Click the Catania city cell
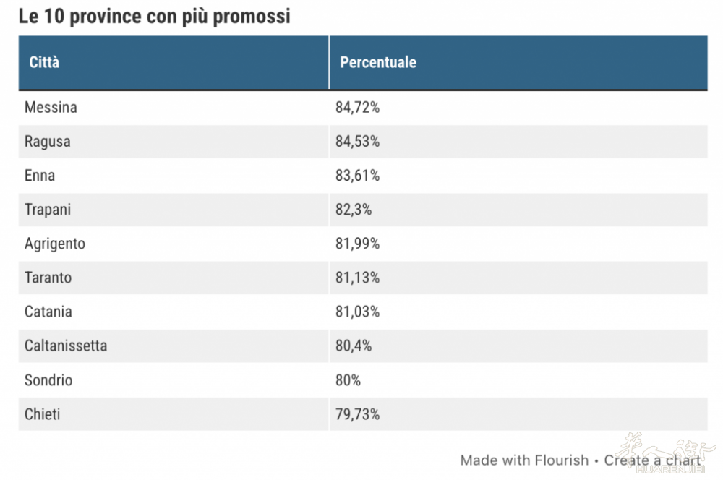 (48, 312)
